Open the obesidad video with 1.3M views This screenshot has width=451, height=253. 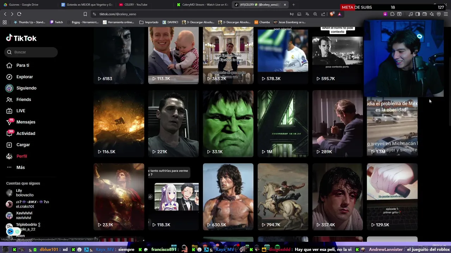point(392,126)
